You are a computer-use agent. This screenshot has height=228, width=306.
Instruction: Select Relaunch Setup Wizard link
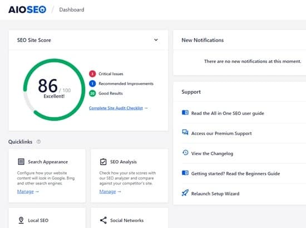point(215,193)
